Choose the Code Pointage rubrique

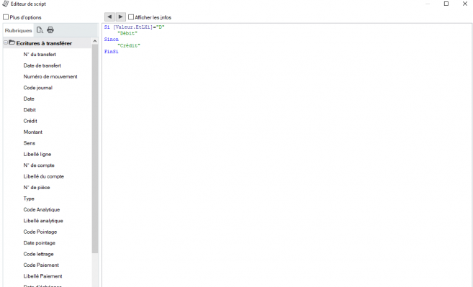tap(40, 232)
